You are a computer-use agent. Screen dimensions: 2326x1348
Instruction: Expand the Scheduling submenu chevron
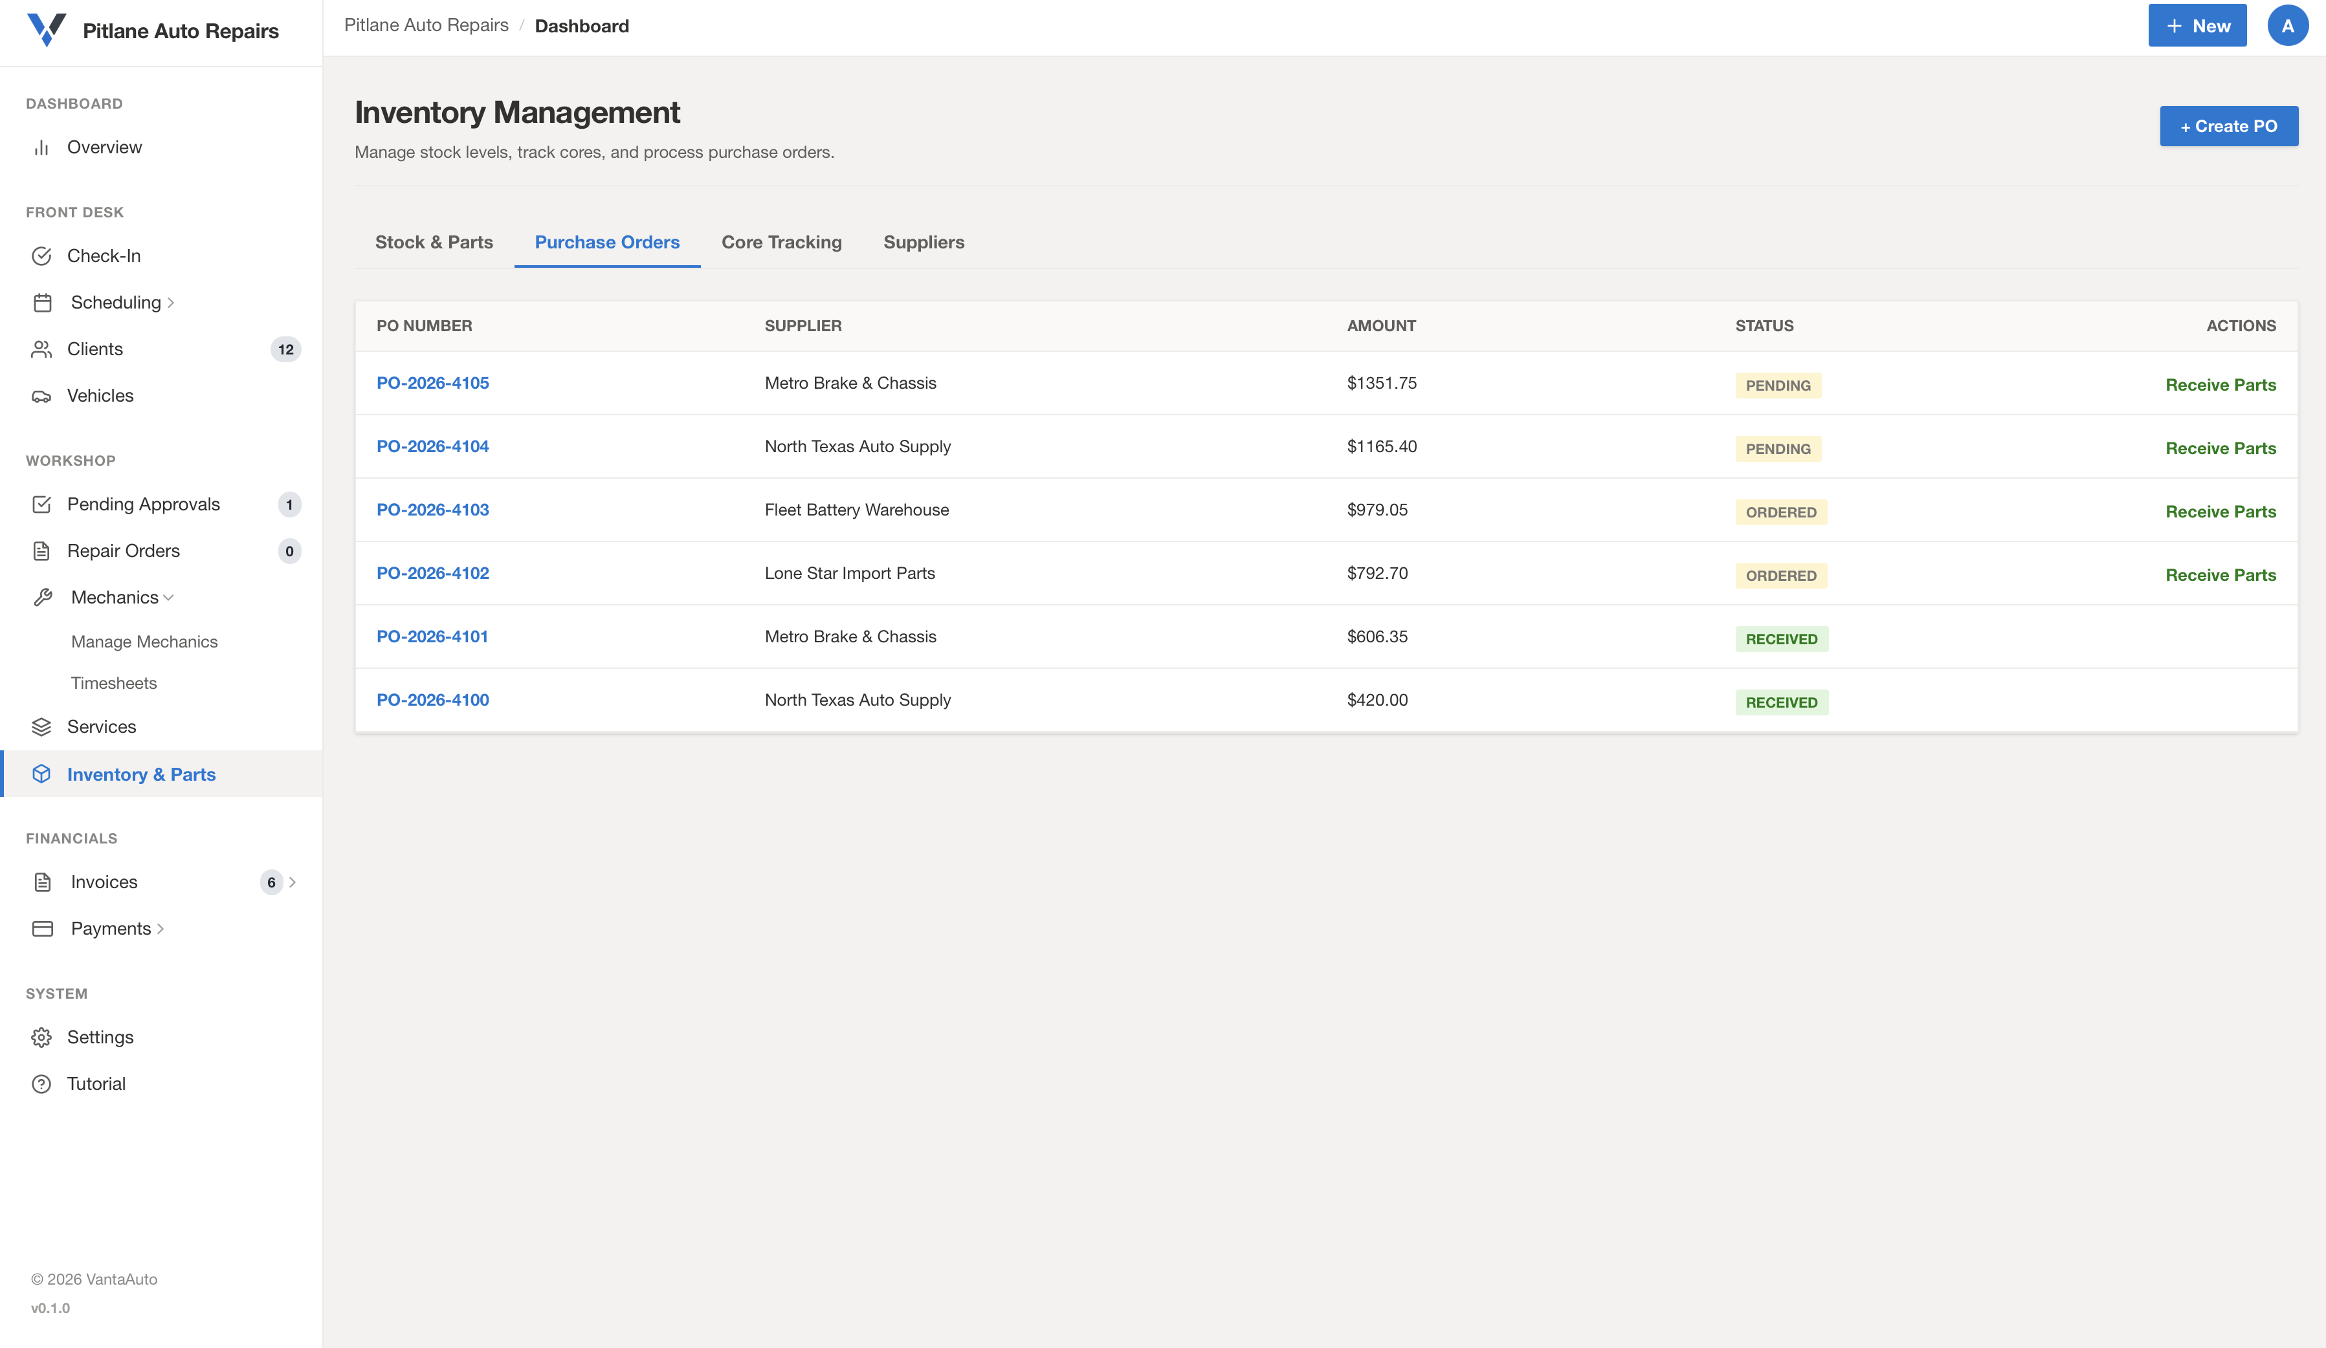[171, 303]
